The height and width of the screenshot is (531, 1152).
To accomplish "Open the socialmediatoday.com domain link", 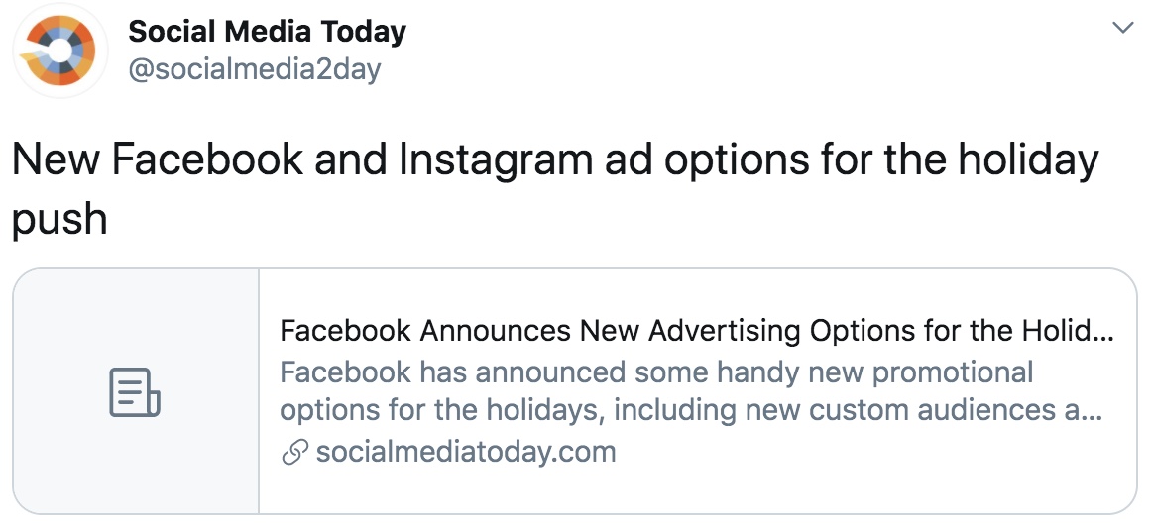I will pos(466,452).
